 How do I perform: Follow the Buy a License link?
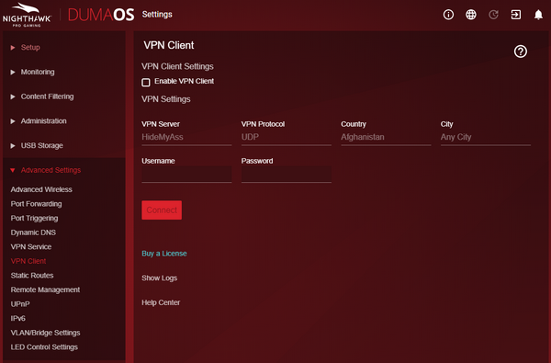point(164,254)
